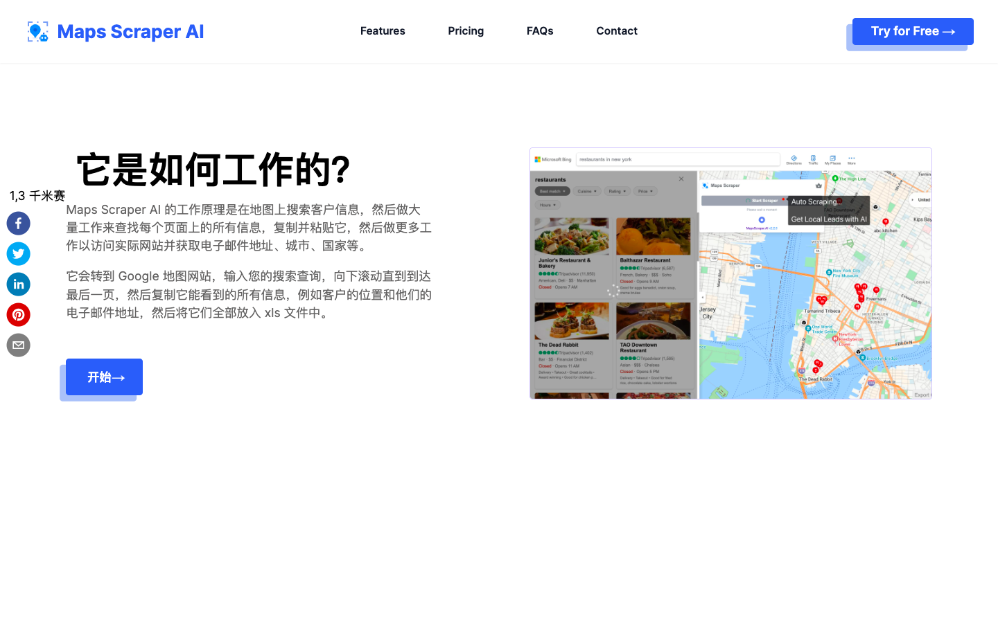Open the FAQs section
This screenshot has width=998, height=623.
[540, 31]
